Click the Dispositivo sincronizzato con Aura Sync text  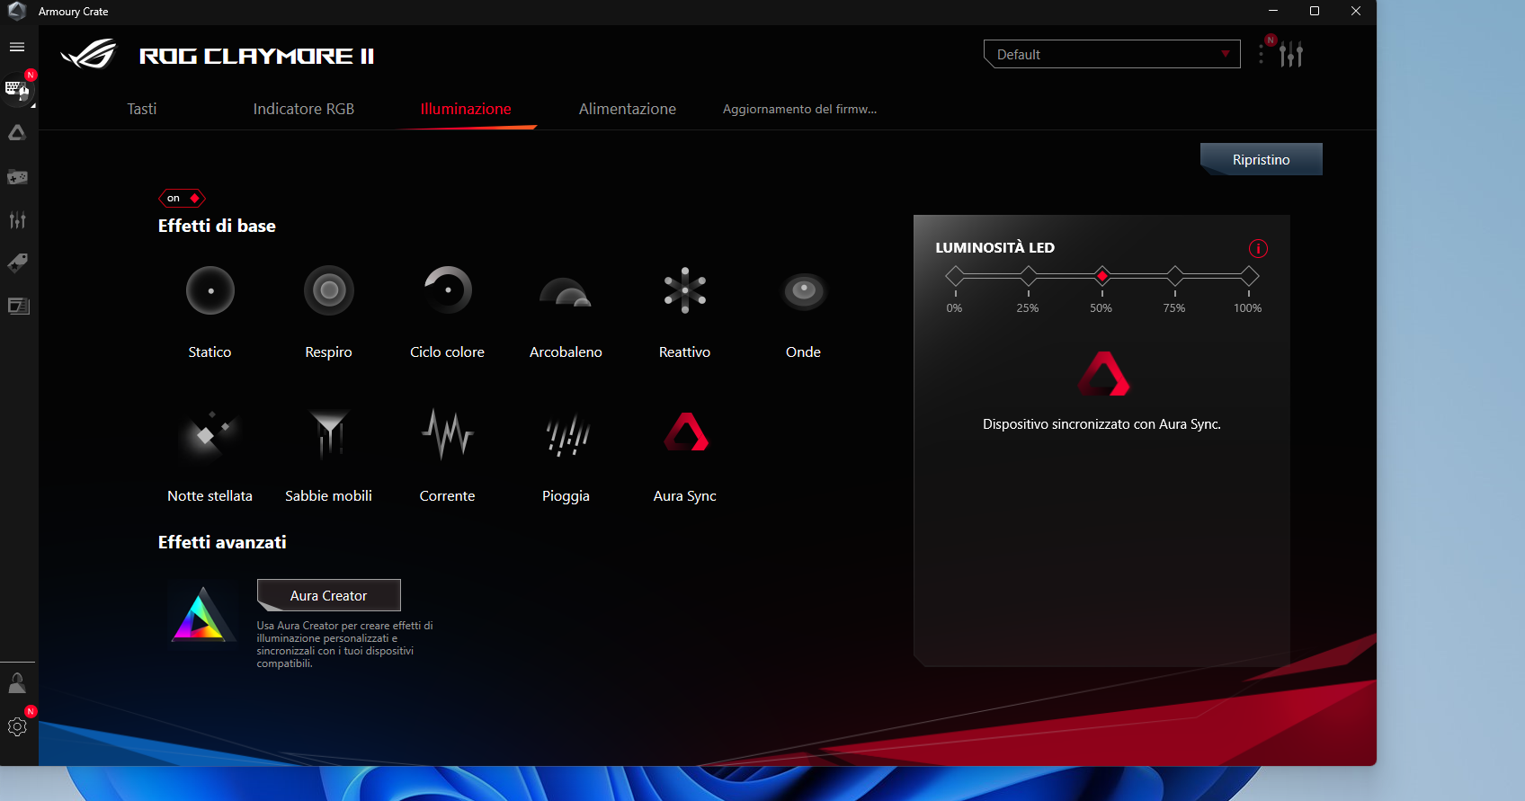(1102, 424)
